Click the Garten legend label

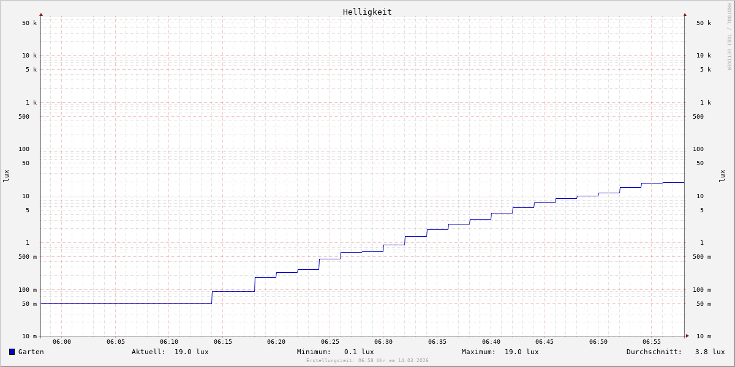coord(31,352)
